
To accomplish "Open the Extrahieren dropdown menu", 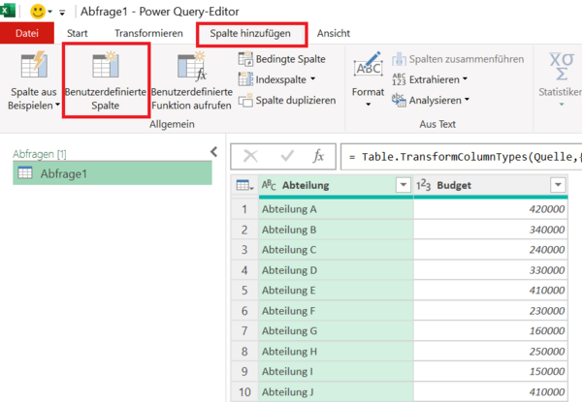I will click(465, 79).
